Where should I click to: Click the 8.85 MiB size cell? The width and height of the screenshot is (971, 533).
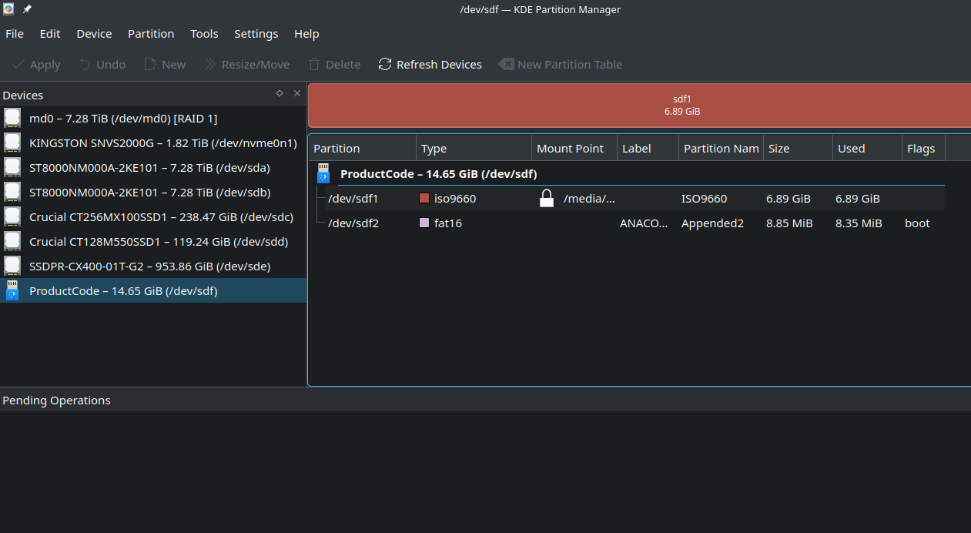click(x=789, y=223)
